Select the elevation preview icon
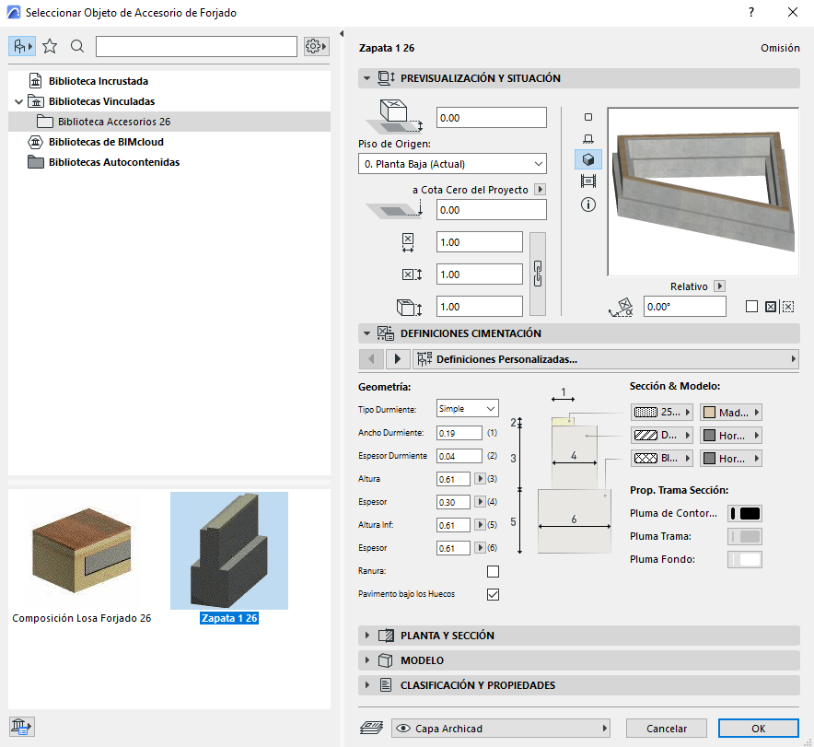 [x=588, y=138]
